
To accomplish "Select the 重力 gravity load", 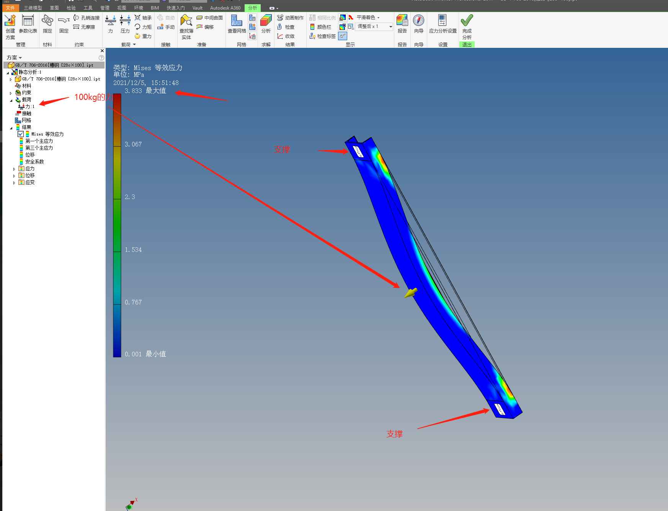I will [x=143, y=36].
